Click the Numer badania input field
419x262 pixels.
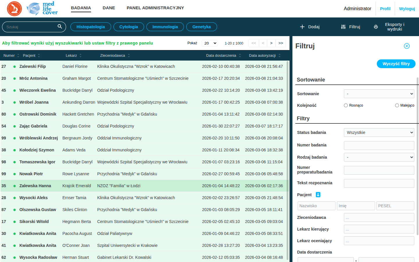coord(379,146)
